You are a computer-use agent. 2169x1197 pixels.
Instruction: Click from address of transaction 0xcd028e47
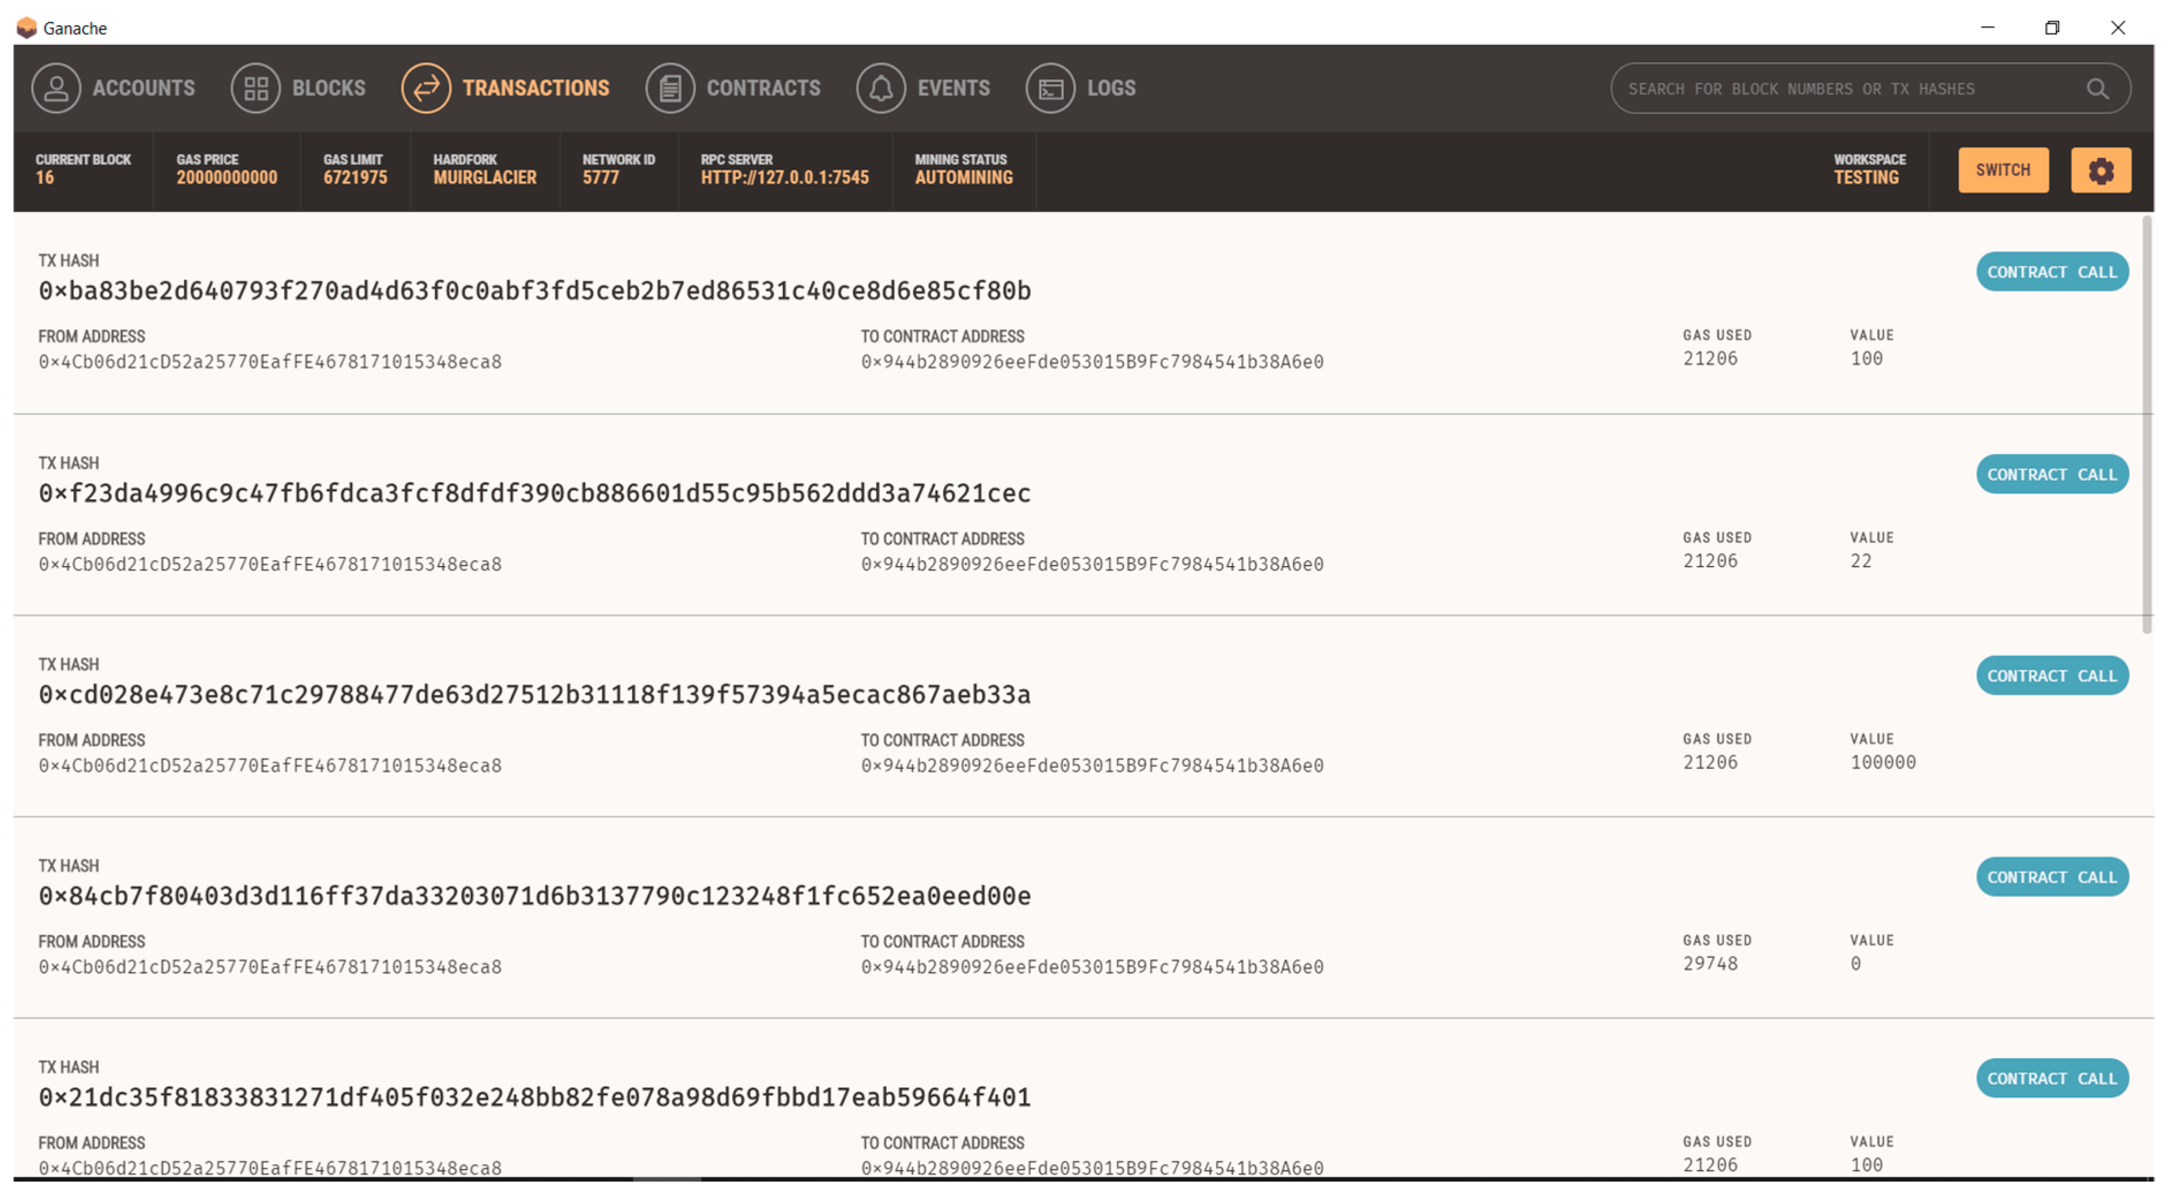(x=269, y=765)
